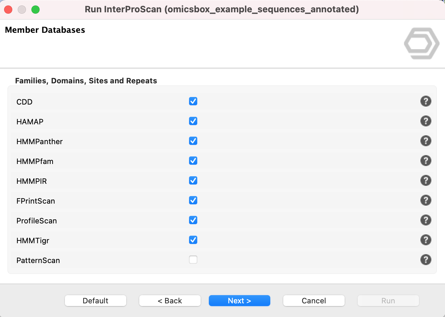The width and height of the screenshot is (445, 317).
Task: Open HMMPfam help icon
Action: (x=426, y=161)
